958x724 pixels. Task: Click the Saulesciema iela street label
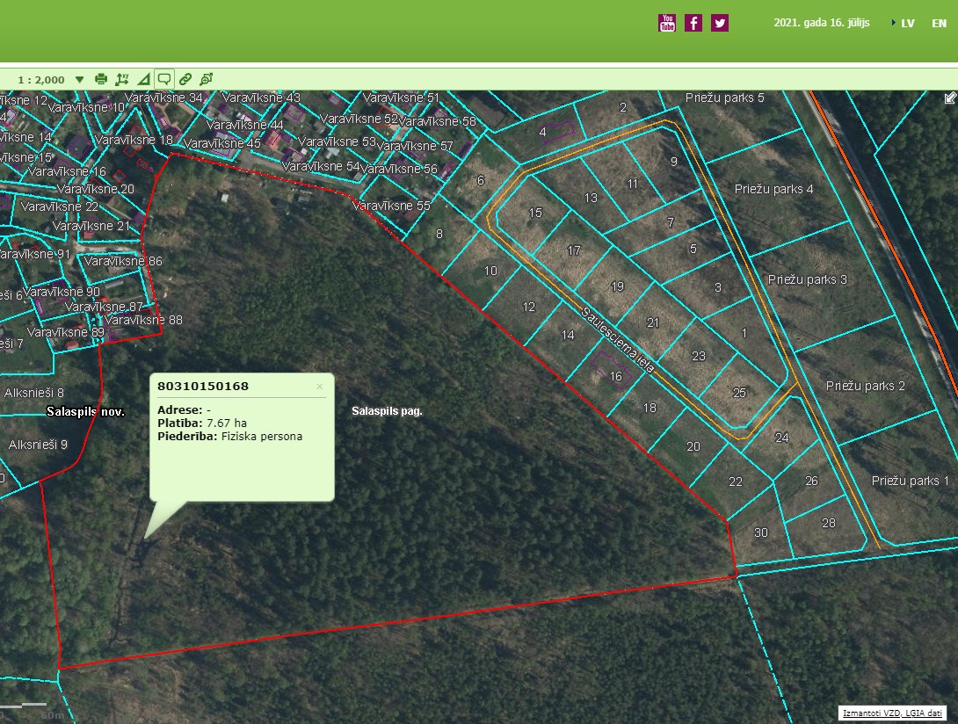point(618,340)
